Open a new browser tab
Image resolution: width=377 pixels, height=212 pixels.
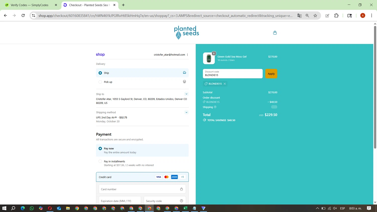(x=123, y=5)
